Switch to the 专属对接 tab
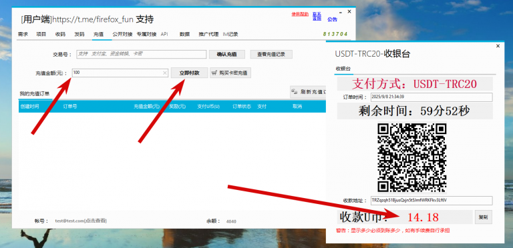The height and width of the screenshot is (248, 513). click(146, 34)
